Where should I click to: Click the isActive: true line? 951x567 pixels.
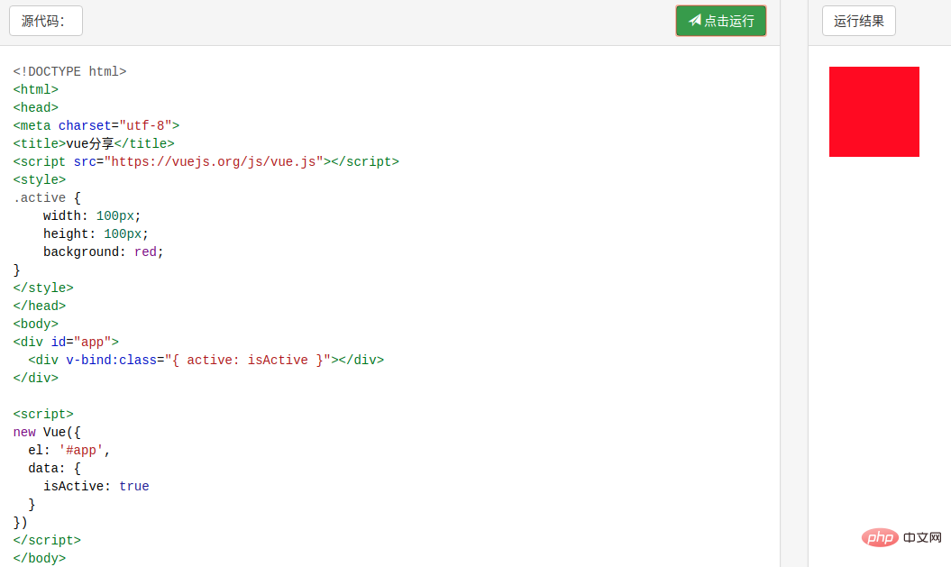pyautogui.click(x=96, y=486)
